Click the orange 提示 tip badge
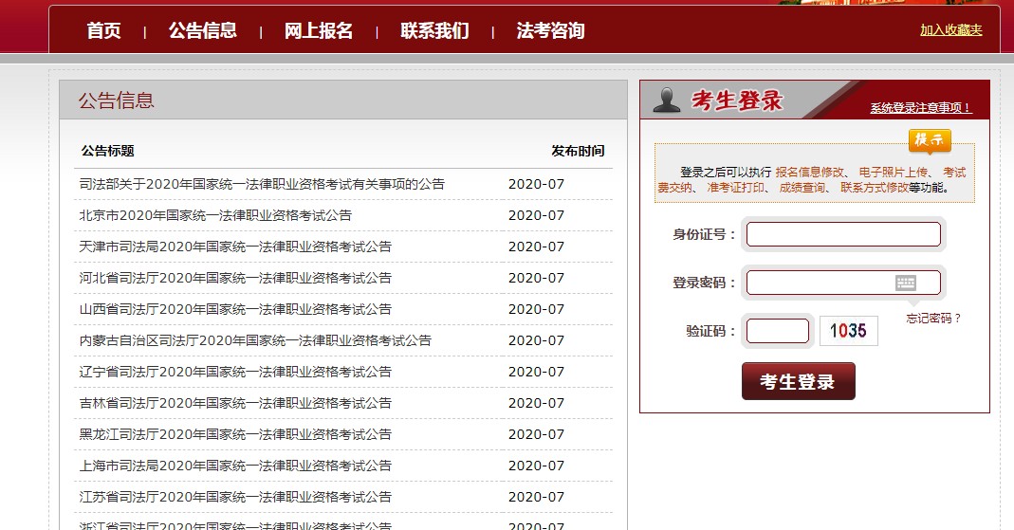 click(930, 140)
